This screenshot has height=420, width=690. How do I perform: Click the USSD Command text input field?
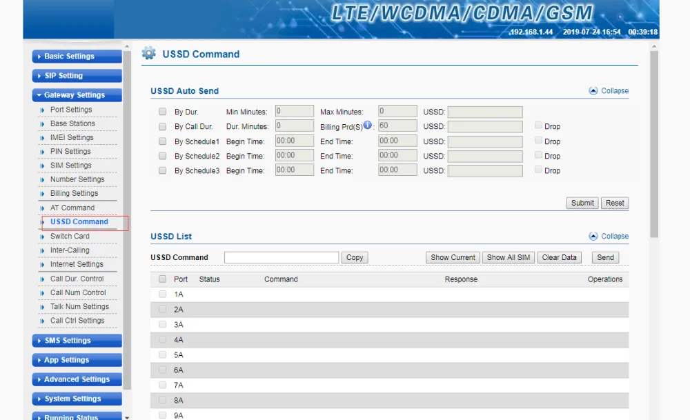[x=282, y=257]
